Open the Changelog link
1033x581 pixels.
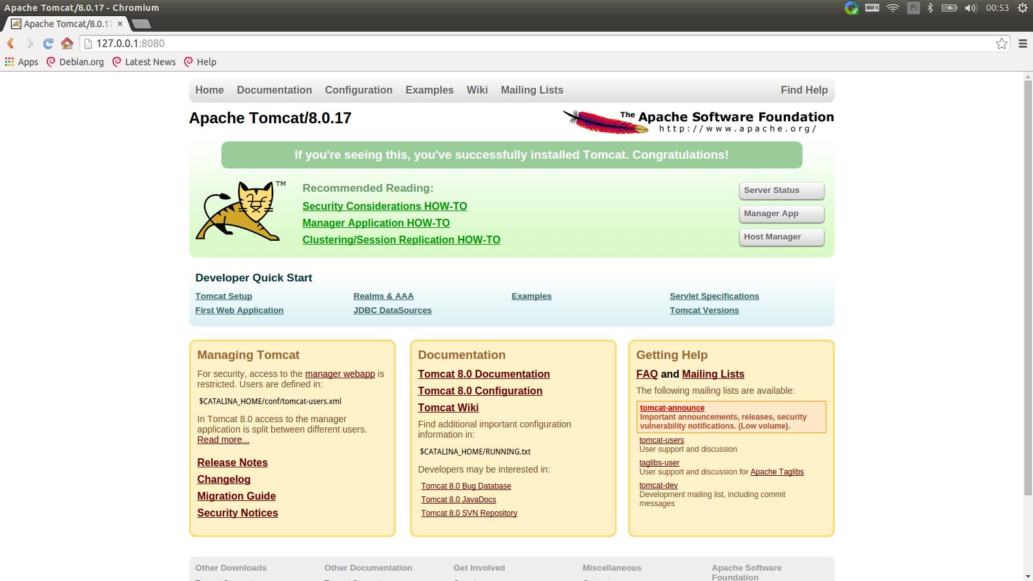[223, 480]
